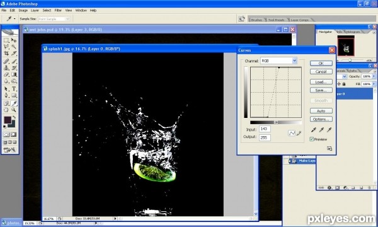Click the foreground color swatch
The height and width of the screenshot is (227, 378).
(x=8, y=120)
